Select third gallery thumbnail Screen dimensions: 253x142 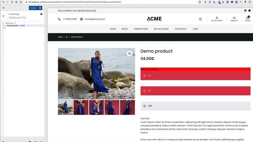(96, 107)
